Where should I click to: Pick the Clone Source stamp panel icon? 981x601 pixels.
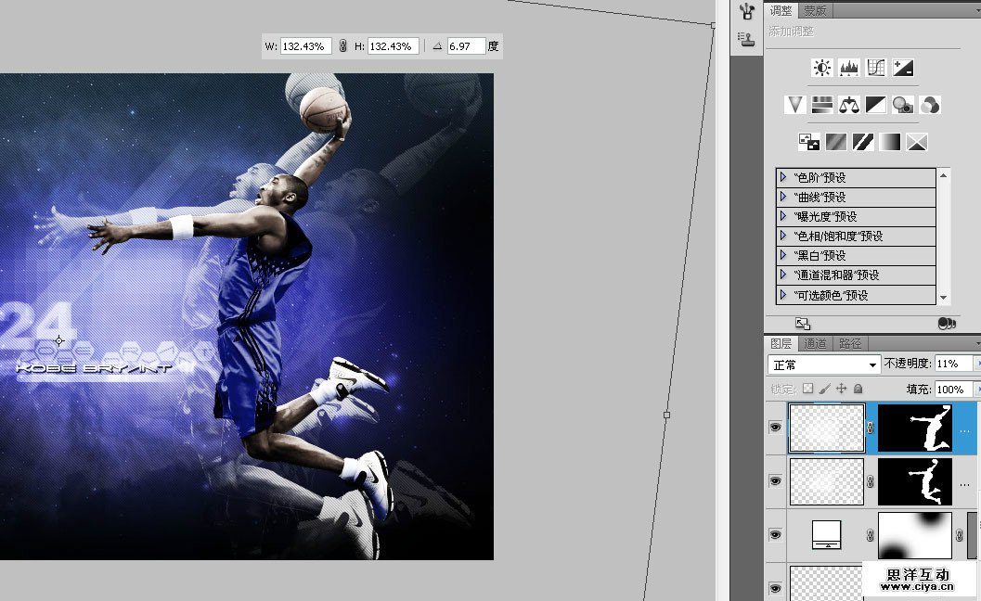pyautogui.click(x=746, y=38)
